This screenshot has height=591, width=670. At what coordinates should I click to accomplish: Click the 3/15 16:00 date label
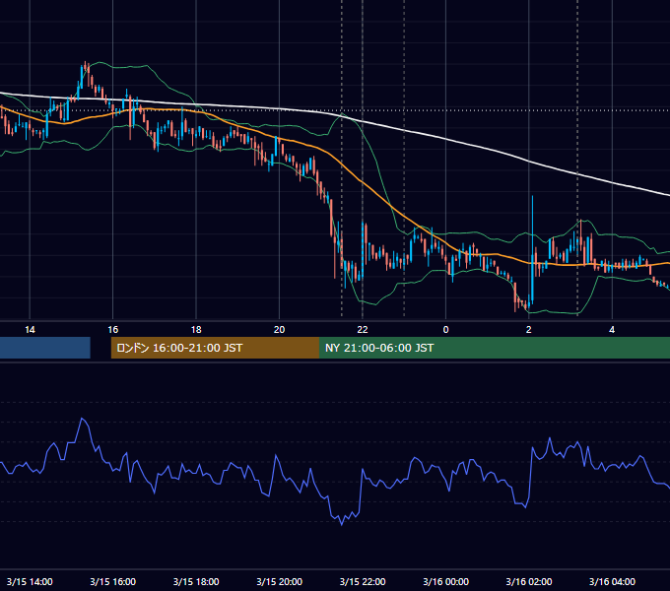(x=112, y=581)
